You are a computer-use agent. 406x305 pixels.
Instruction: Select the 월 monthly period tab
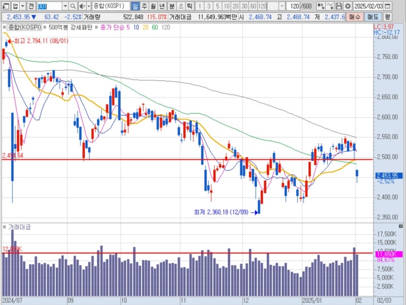click(x=153, y=5)
